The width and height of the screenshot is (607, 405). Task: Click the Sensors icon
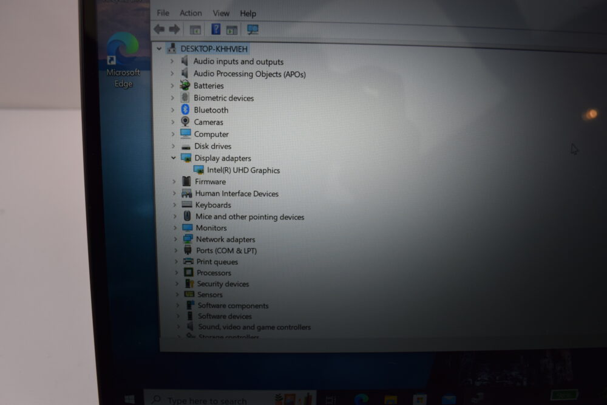point(189,294)
